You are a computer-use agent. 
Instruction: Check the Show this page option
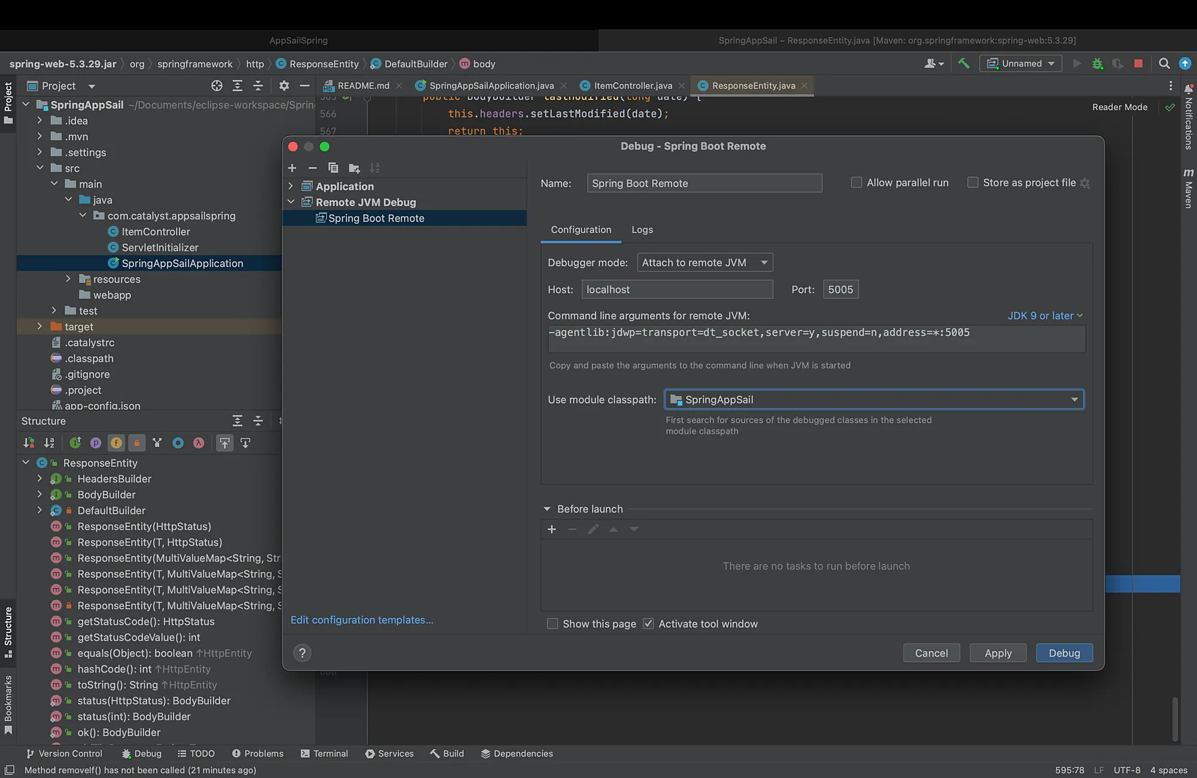pos(552,623)
